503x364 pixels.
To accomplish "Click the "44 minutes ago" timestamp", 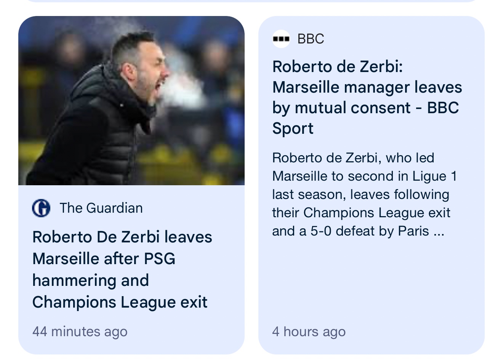I will pyautogui.click(x=80, y=332).
